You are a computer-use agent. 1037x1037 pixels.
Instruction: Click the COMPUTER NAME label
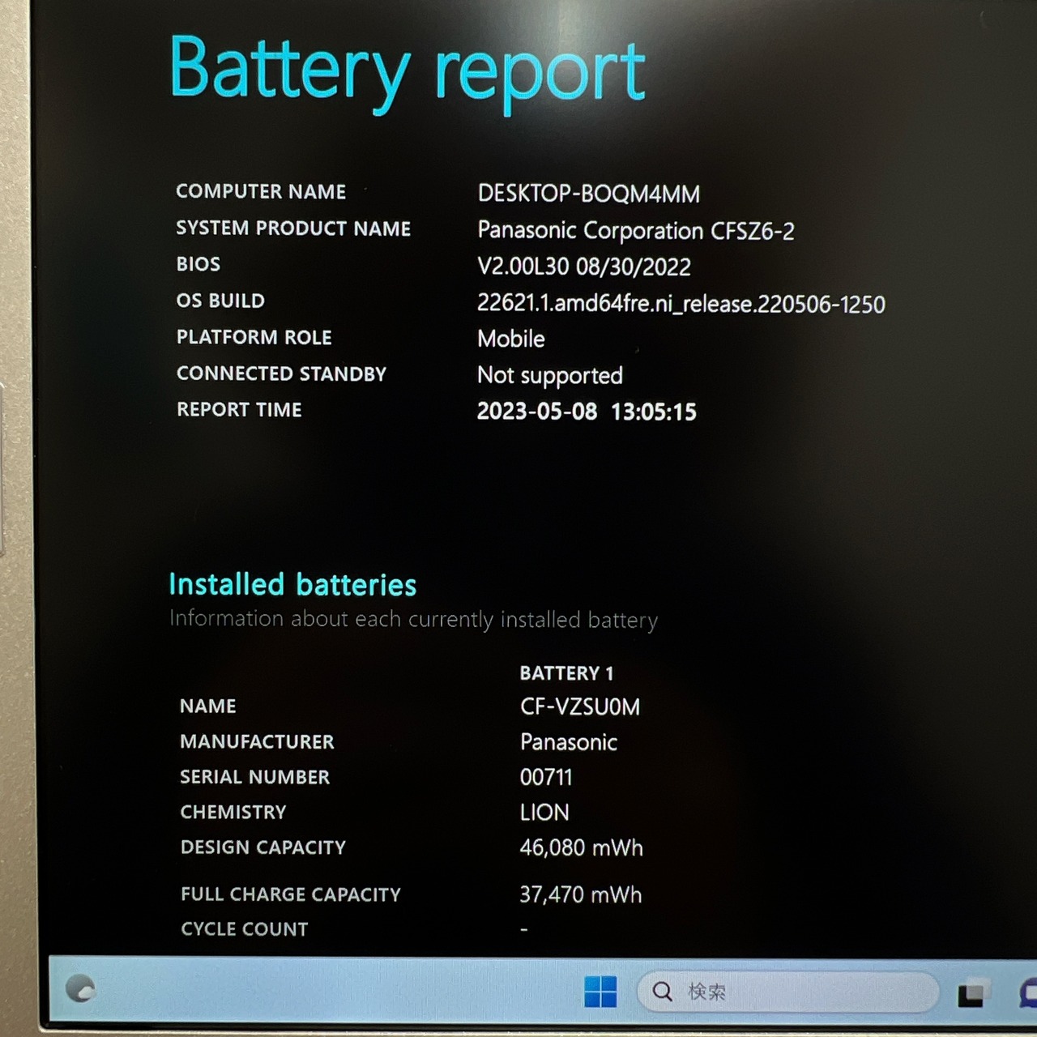(x=261, y=192)
